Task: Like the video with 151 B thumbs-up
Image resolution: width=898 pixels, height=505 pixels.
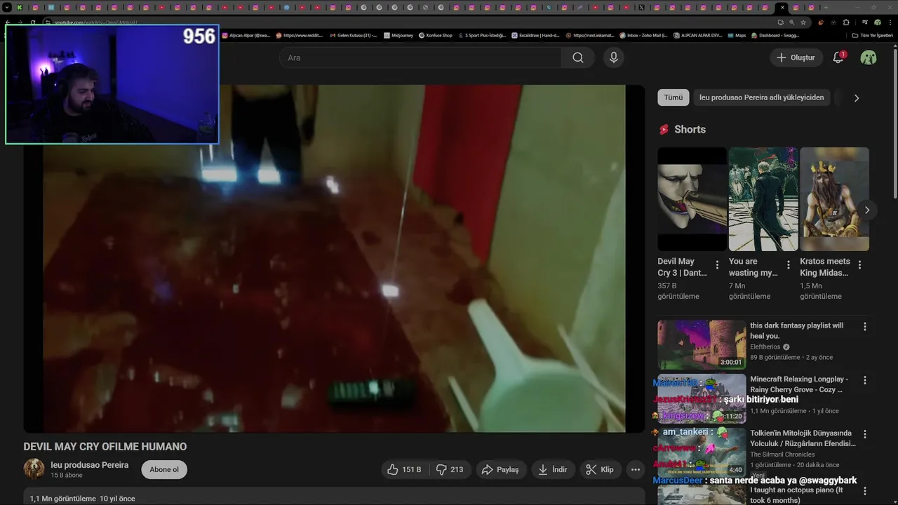Action: click(x=403, y=469)
